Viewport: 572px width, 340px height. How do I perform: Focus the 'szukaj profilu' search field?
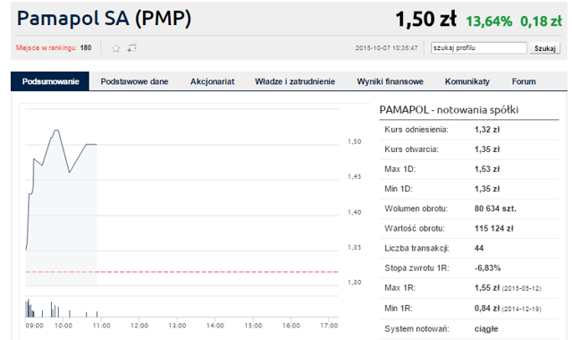(x=479, y=47)
